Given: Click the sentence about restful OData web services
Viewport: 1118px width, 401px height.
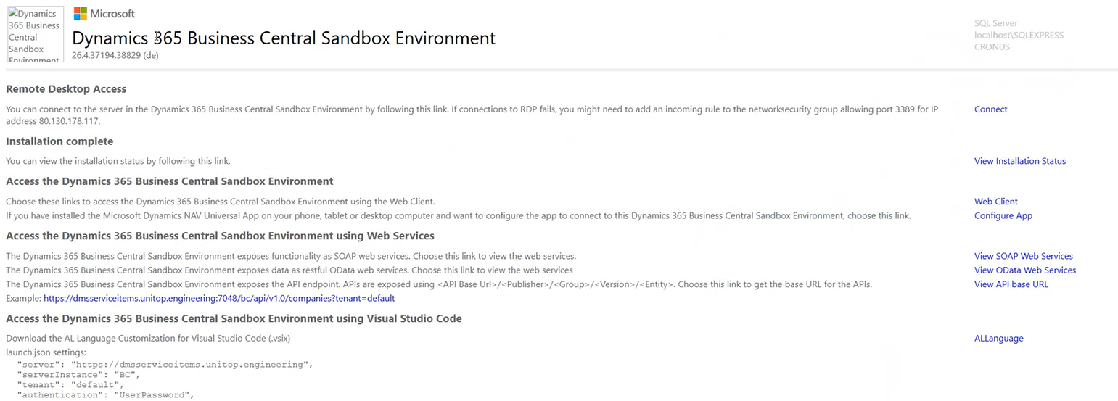Looking at the screenshot, I should pyautogui.click(x=289, y=270).
